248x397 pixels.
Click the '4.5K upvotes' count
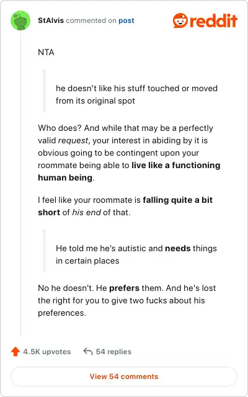click(47, 352)
